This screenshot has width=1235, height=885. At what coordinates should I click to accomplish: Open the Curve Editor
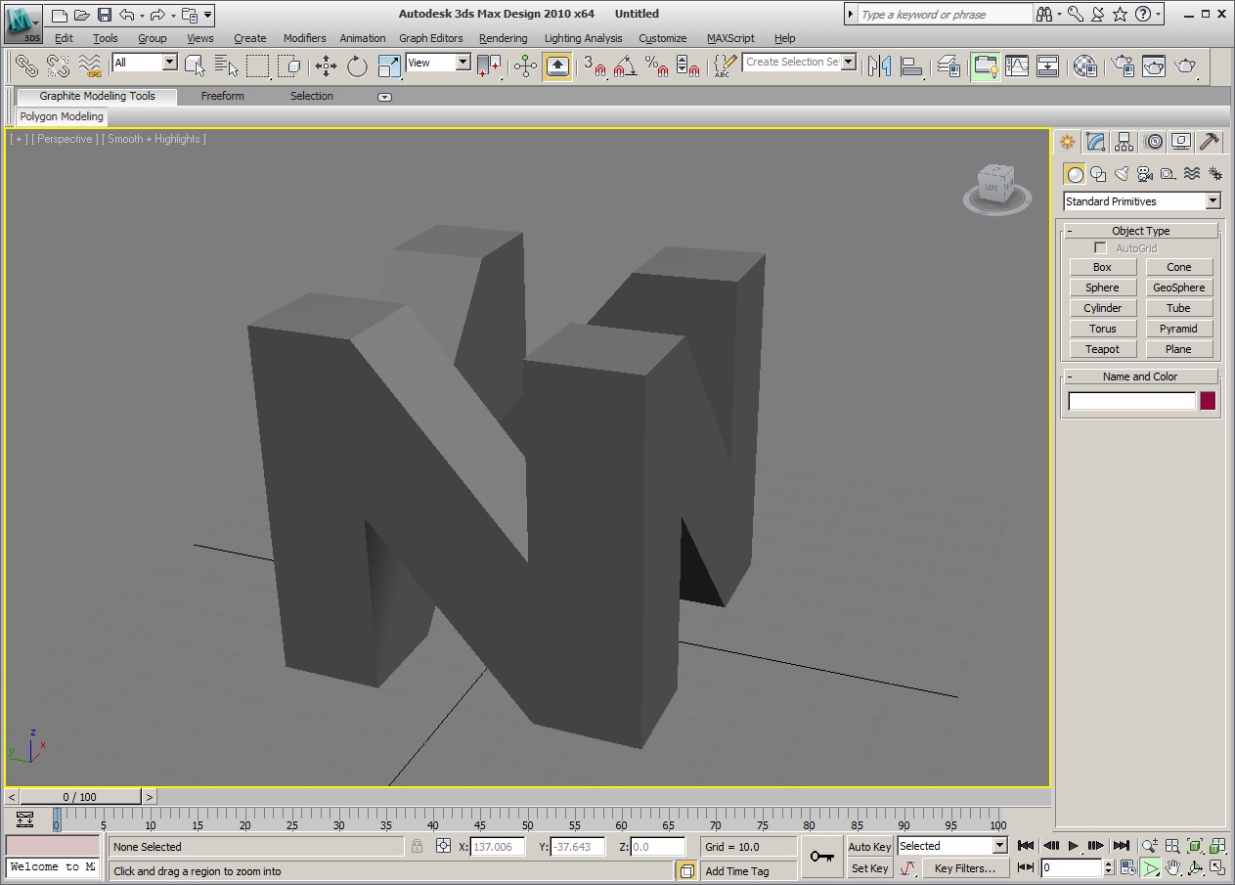click(1018, 66)
